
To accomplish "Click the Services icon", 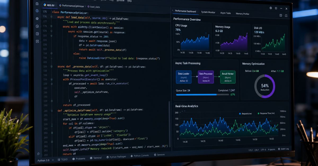I will (x=155, y=155).
